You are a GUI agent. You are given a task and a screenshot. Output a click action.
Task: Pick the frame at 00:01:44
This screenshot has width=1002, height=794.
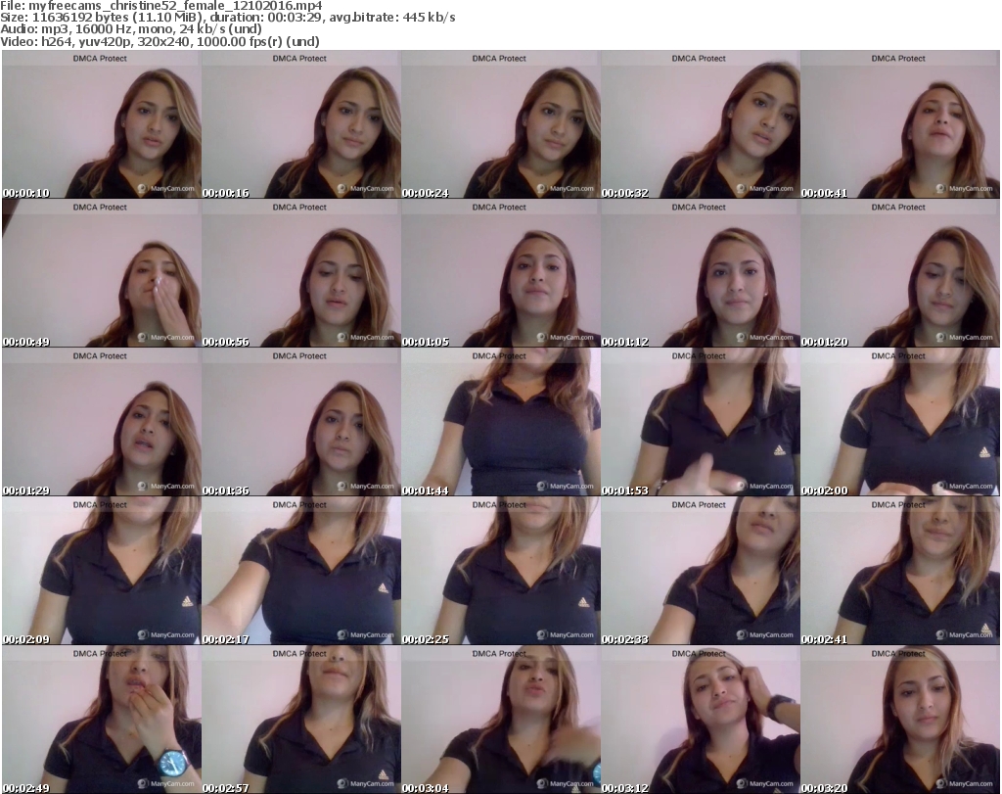pyautogui.click(x=500, y=422)
